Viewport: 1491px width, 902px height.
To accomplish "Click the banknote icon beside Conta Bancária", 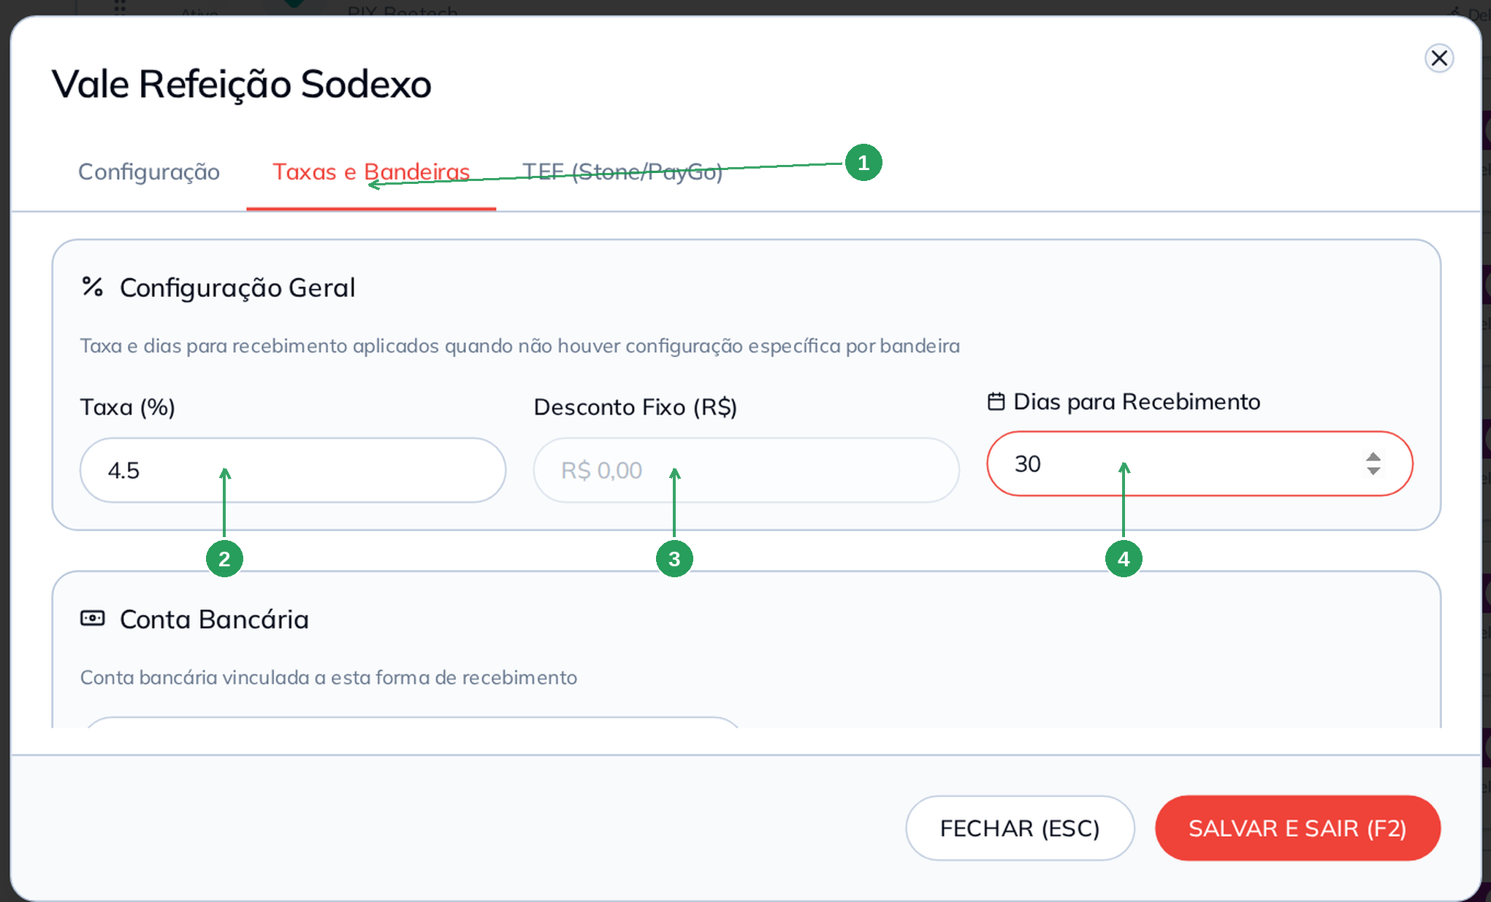I will pos(93,618).
